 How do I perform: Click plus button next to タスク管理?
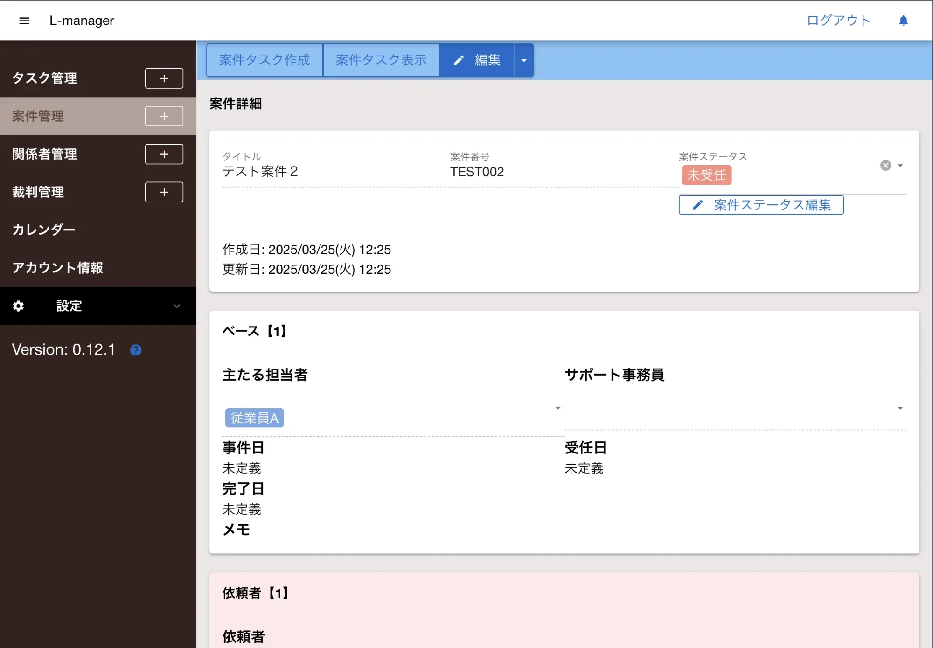pos(164,78)
